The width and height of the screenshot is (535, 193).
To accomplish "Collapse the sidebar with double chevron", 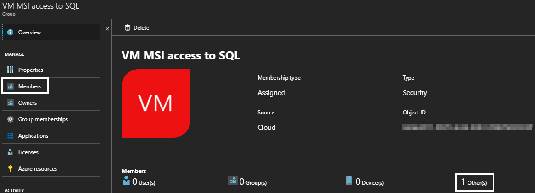I will 107,29.
